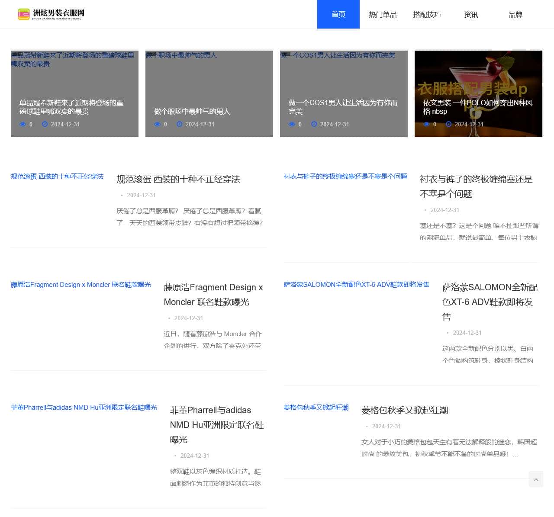Screen dimensions: 554x517
Task: Click the eye icon on the COS1 carousel card
Action: pos(292,124)
